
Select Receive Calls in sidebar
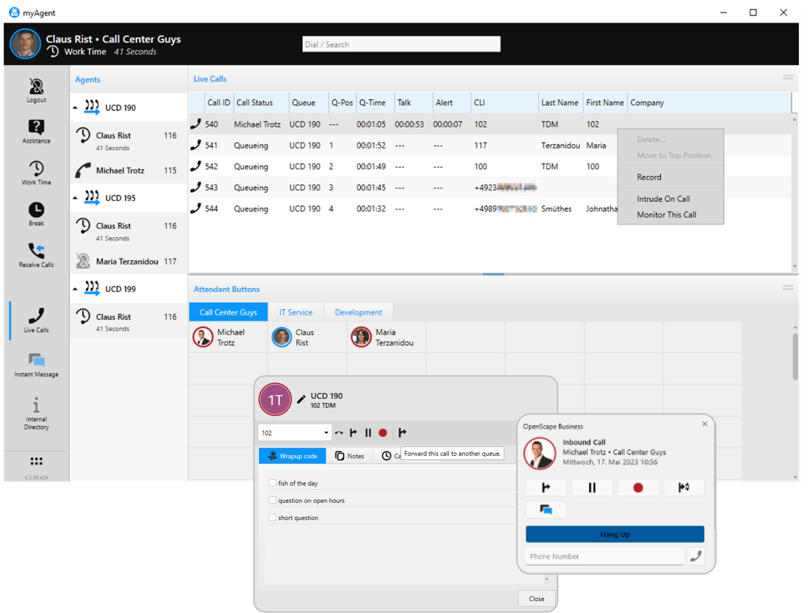36,255
